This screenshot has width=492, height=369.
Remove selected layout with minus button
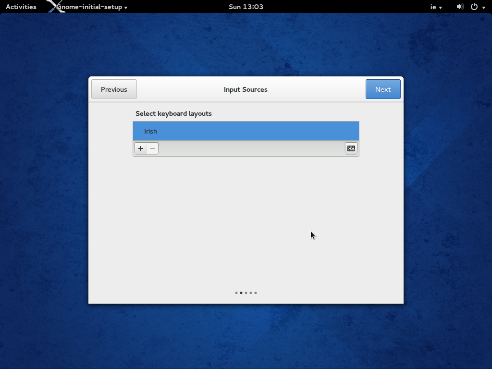coord(152,148)
